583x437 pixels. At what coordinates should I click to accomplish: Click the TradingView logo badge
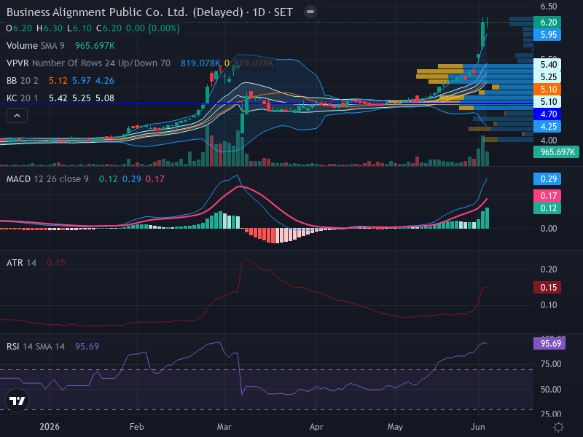(17, 401)
